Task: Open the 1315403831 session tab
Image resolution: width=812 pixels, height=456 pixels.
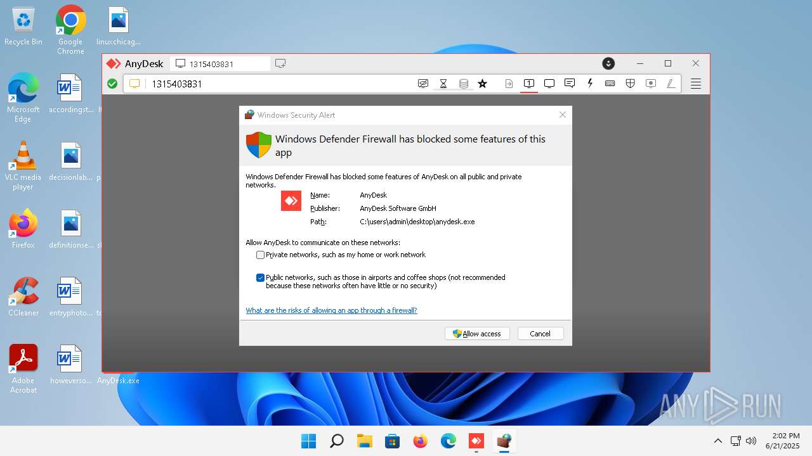Action: pos(219,64)
